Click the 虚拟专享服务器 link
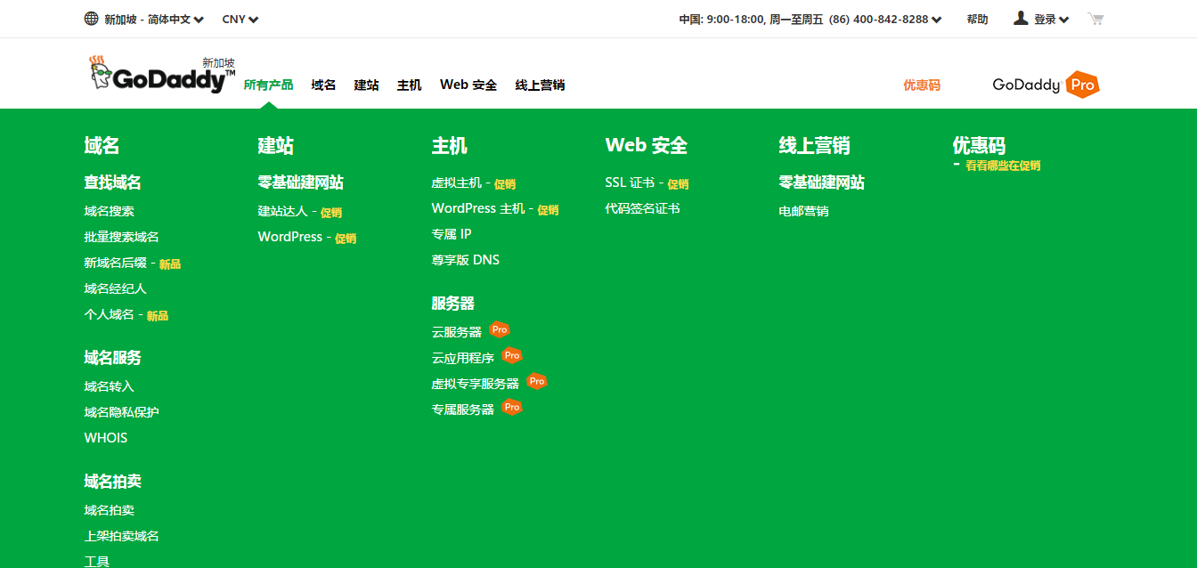The height and width of the screenshot is (568, 1197). point(476,384)
